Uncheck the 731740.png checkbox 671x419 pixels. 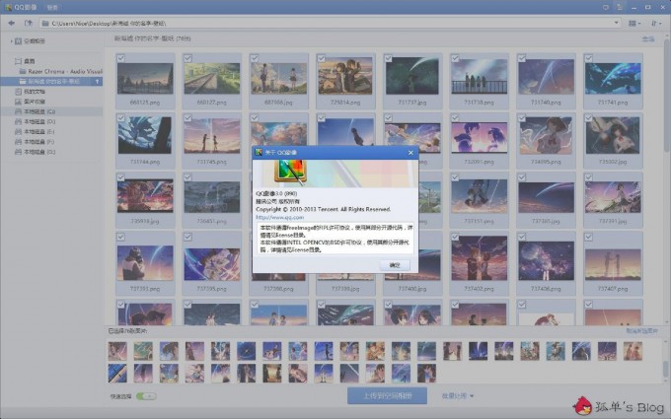(x=522, y=58)
